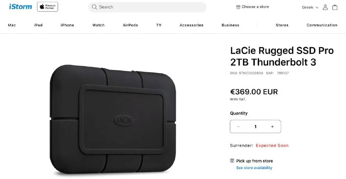Open the Mac menu

pyautogui.click(x=12, y=25)
